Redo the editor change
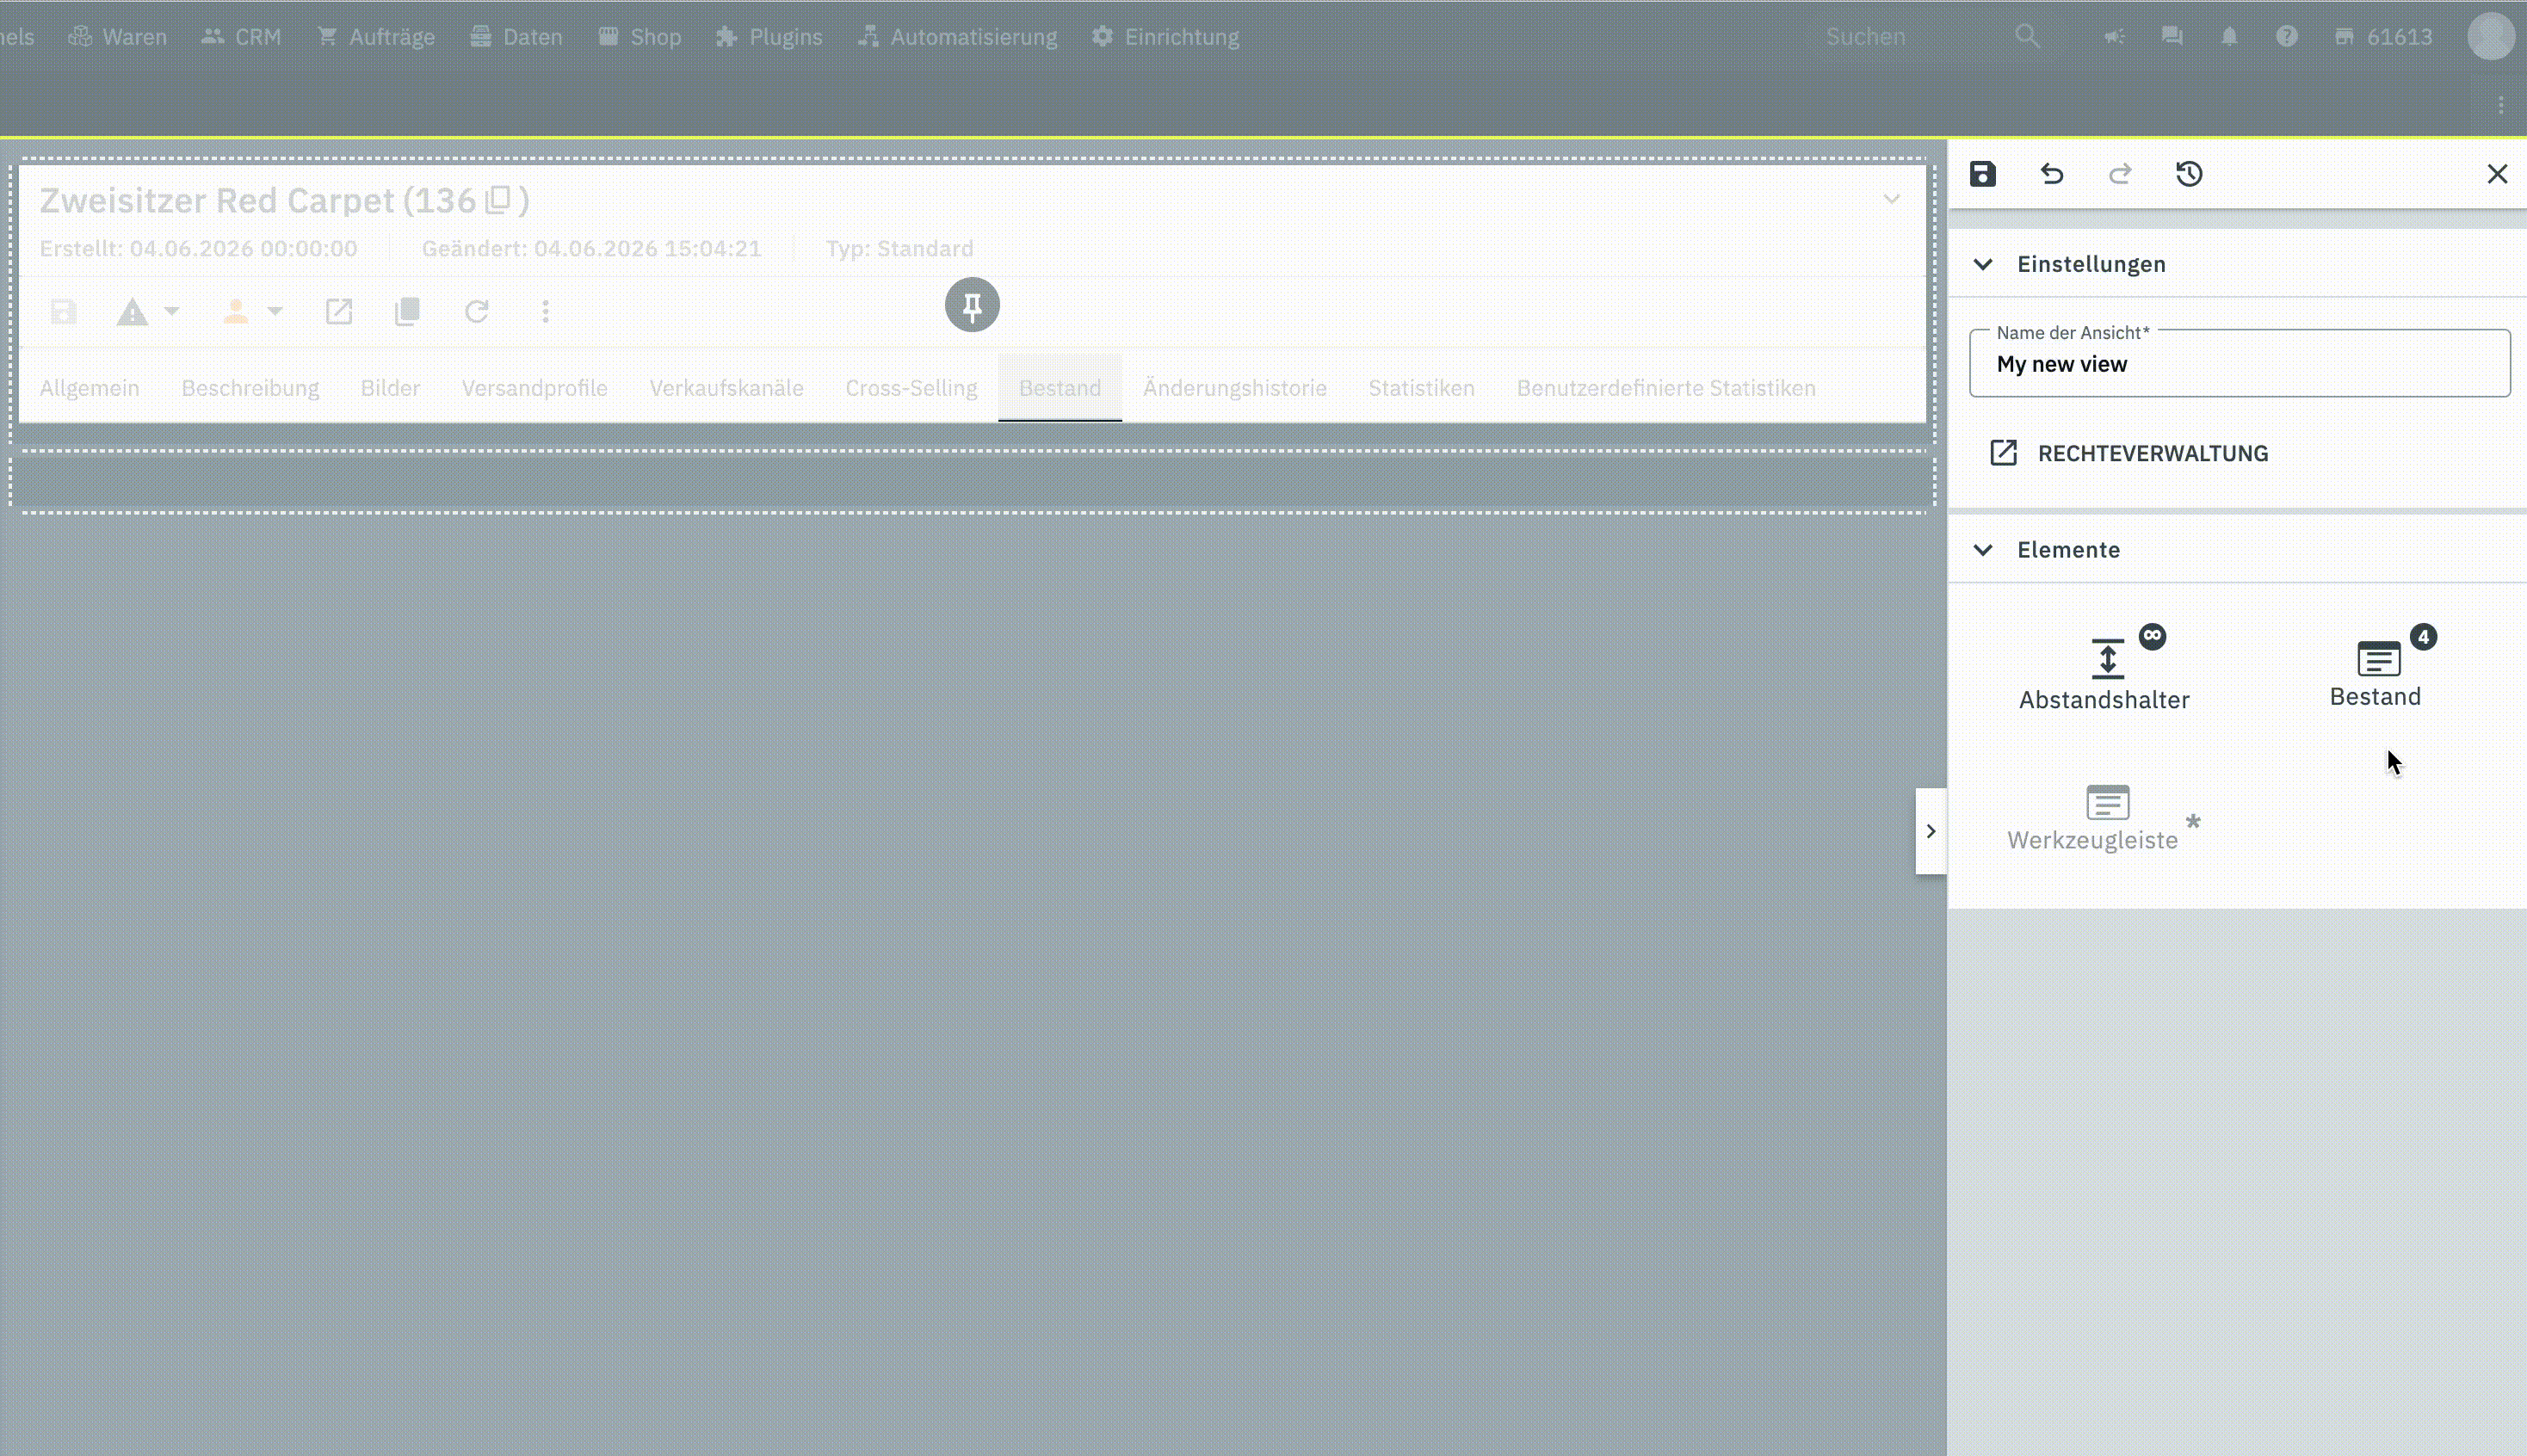This screenshot has height=1456, width=2527. click(x=2120, y=174)
